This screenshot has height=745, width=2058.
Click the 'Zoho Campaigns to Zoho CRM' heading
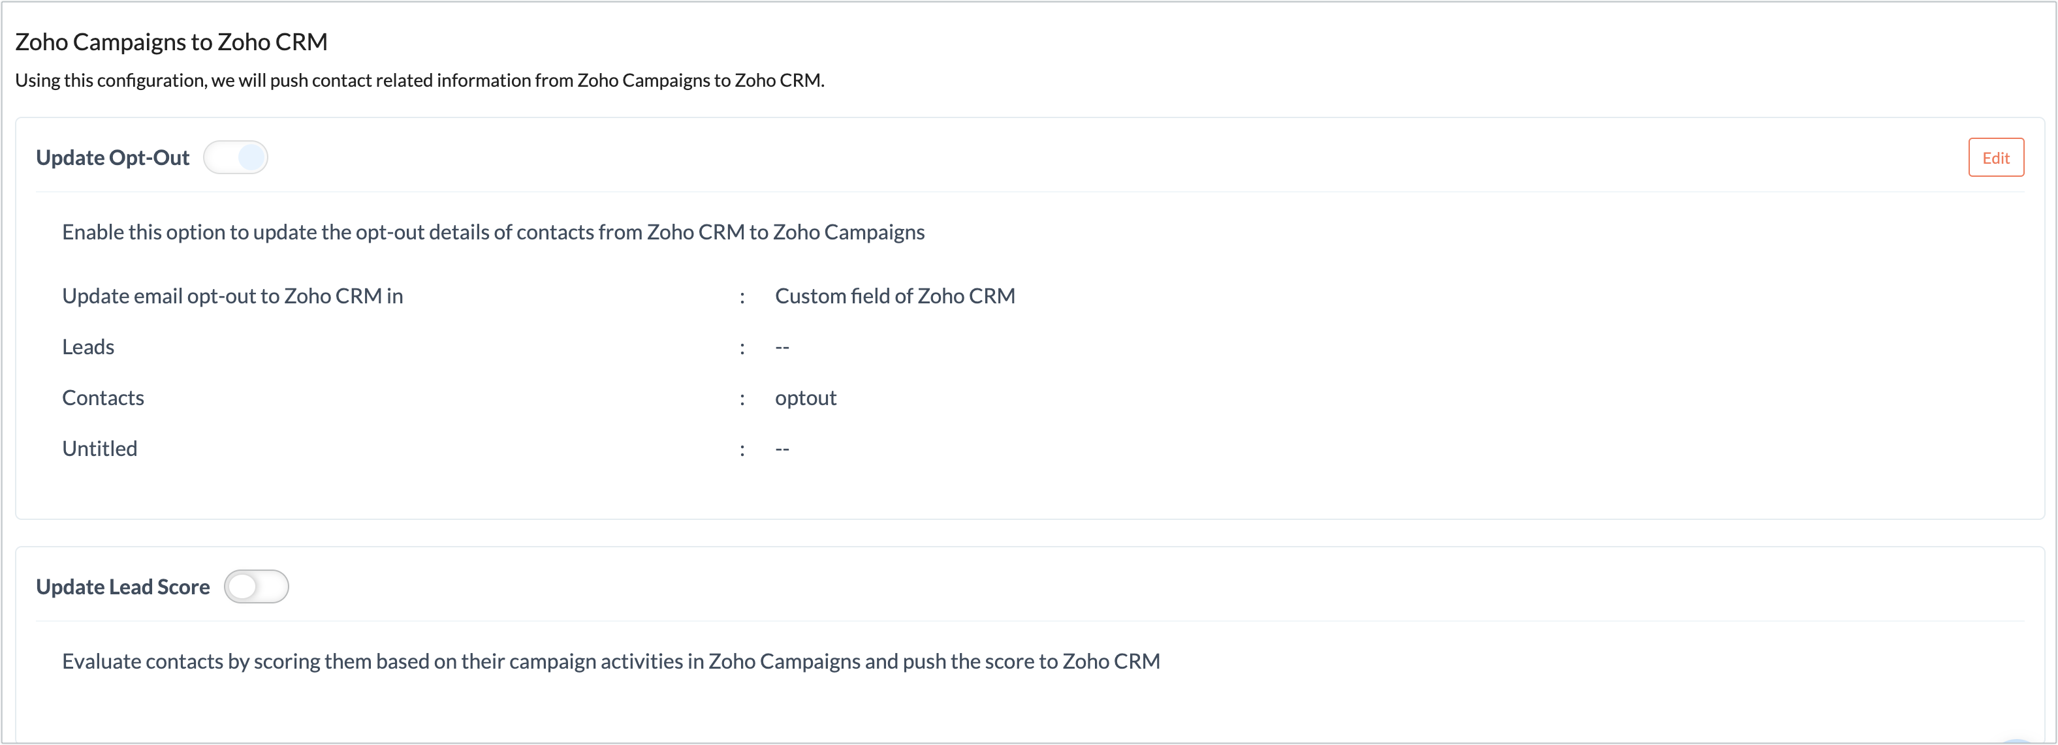pos(170,40)
